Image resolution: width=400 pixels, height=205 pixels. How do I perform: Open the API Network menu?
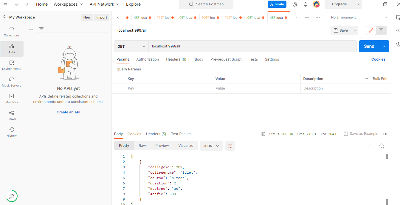(x=104, y=4)
